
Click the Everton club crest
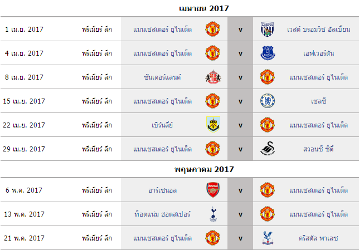click(268, 53)
